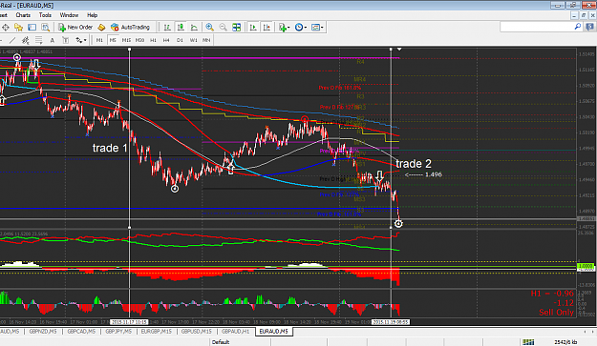Switch to GBPNZD,M5 chart tab

(x=43, y=332)
